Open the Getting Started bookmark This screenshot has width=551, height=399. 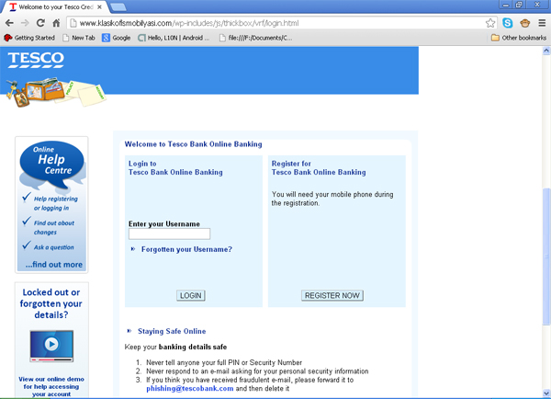point(29,38)
